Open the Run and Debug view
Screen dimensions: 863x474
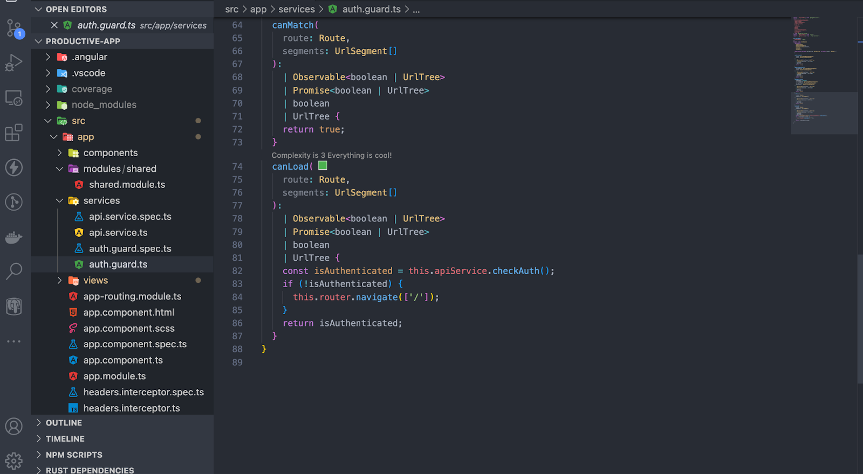(14, 63)
